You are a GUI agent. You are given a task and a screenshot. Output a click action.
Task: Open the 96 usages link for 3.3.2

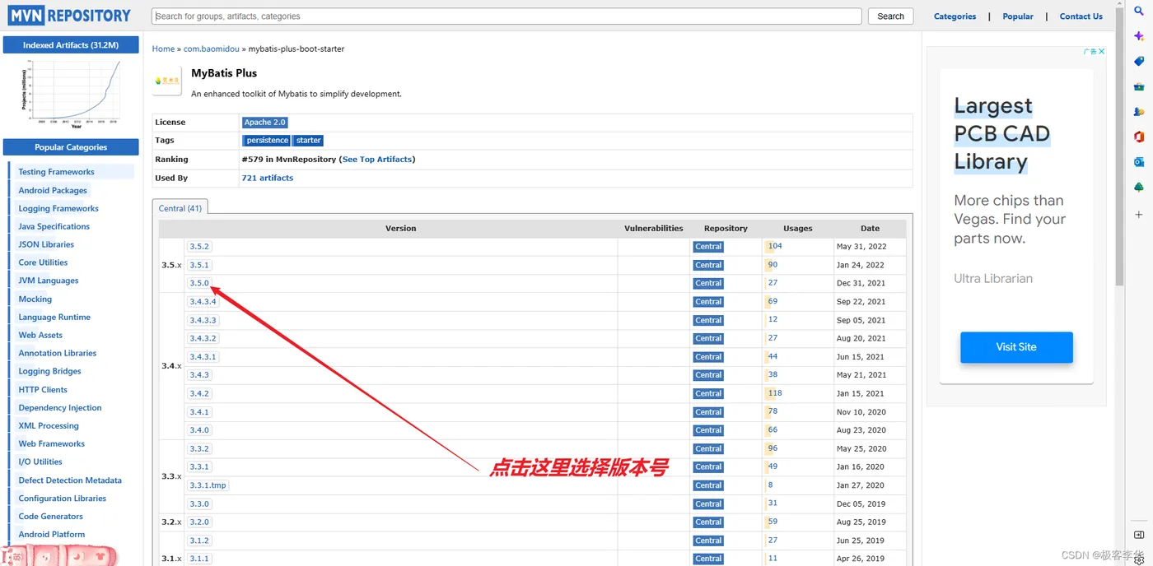[773, 448]
